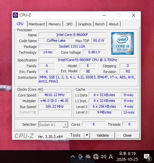
Task: Click Level 3 associativity '12-way'
Action: tap(129, 112)
